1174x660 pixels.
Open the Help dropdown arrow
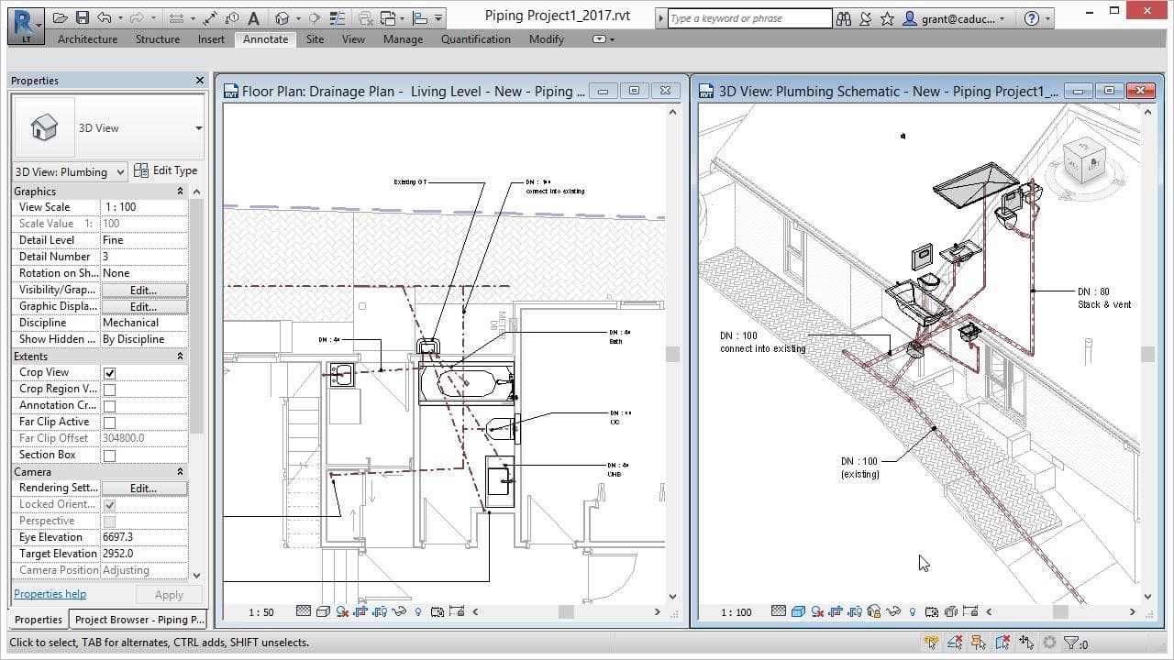pyautogui.click(x=1047, y=18)
